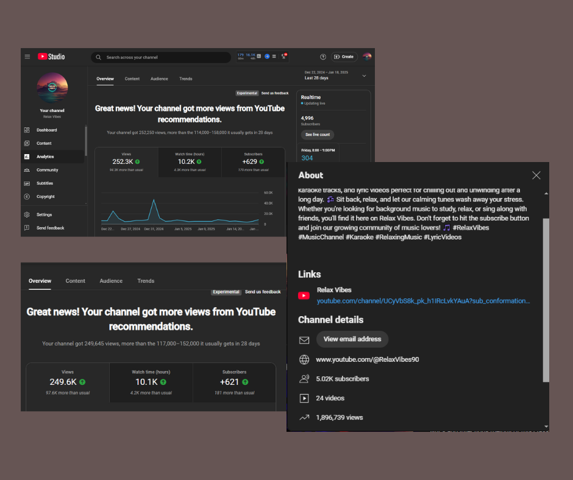Switch to the Content tab in Studio window

coord(132,79)
